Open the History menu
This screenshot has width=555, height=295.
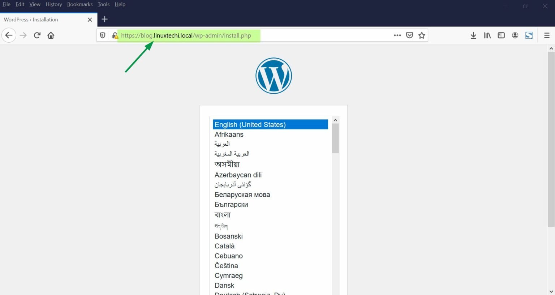coord(54,4)
